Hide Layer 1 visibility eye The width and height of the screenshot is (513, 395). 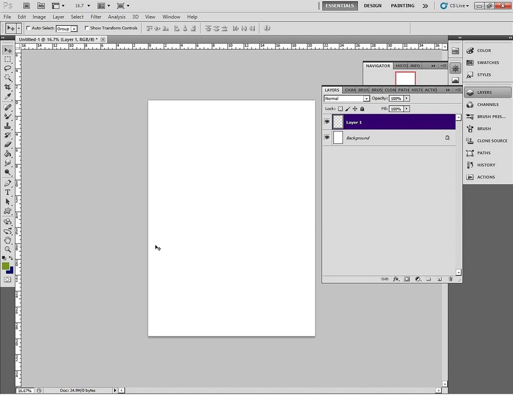click(327, 122)
